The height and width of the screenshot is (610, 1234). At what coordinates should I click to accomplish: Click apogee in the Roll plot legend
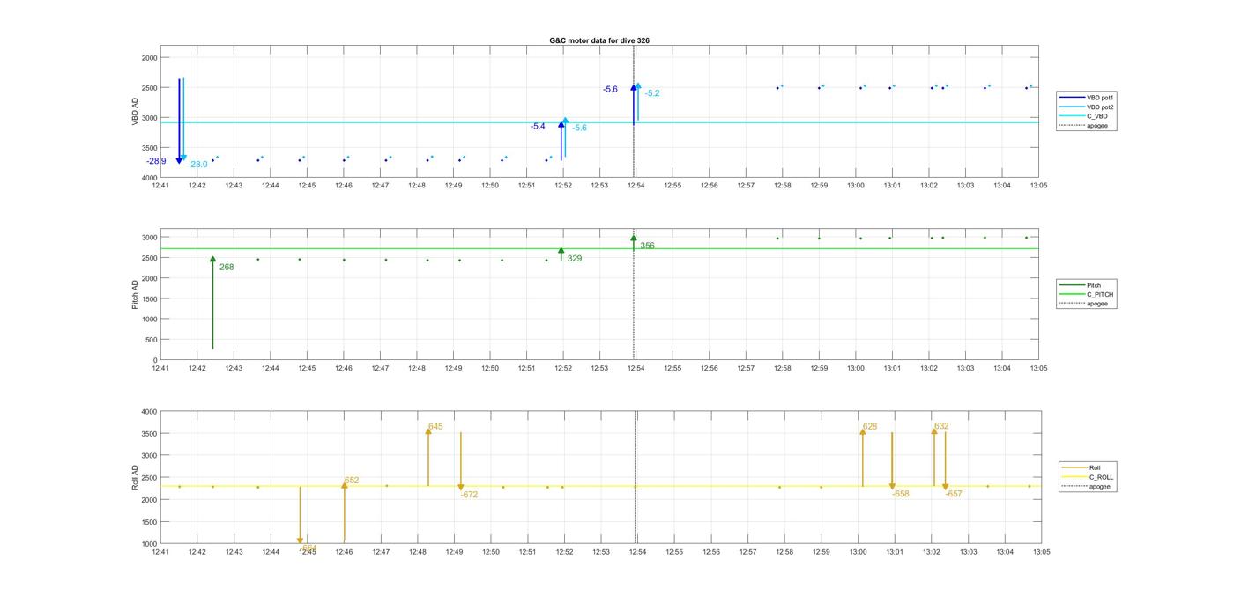point(1088,487)
